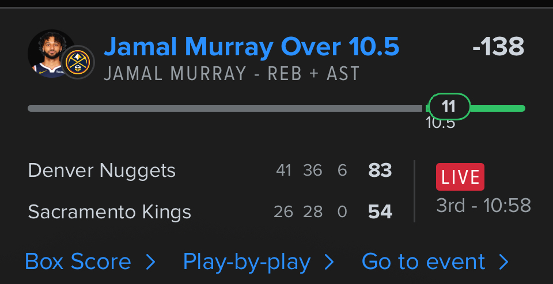Screen dimensions: 553x284
Task: Click the 10.5 line label under the bar
Action: pyautogui.click(x=440, y=123)
